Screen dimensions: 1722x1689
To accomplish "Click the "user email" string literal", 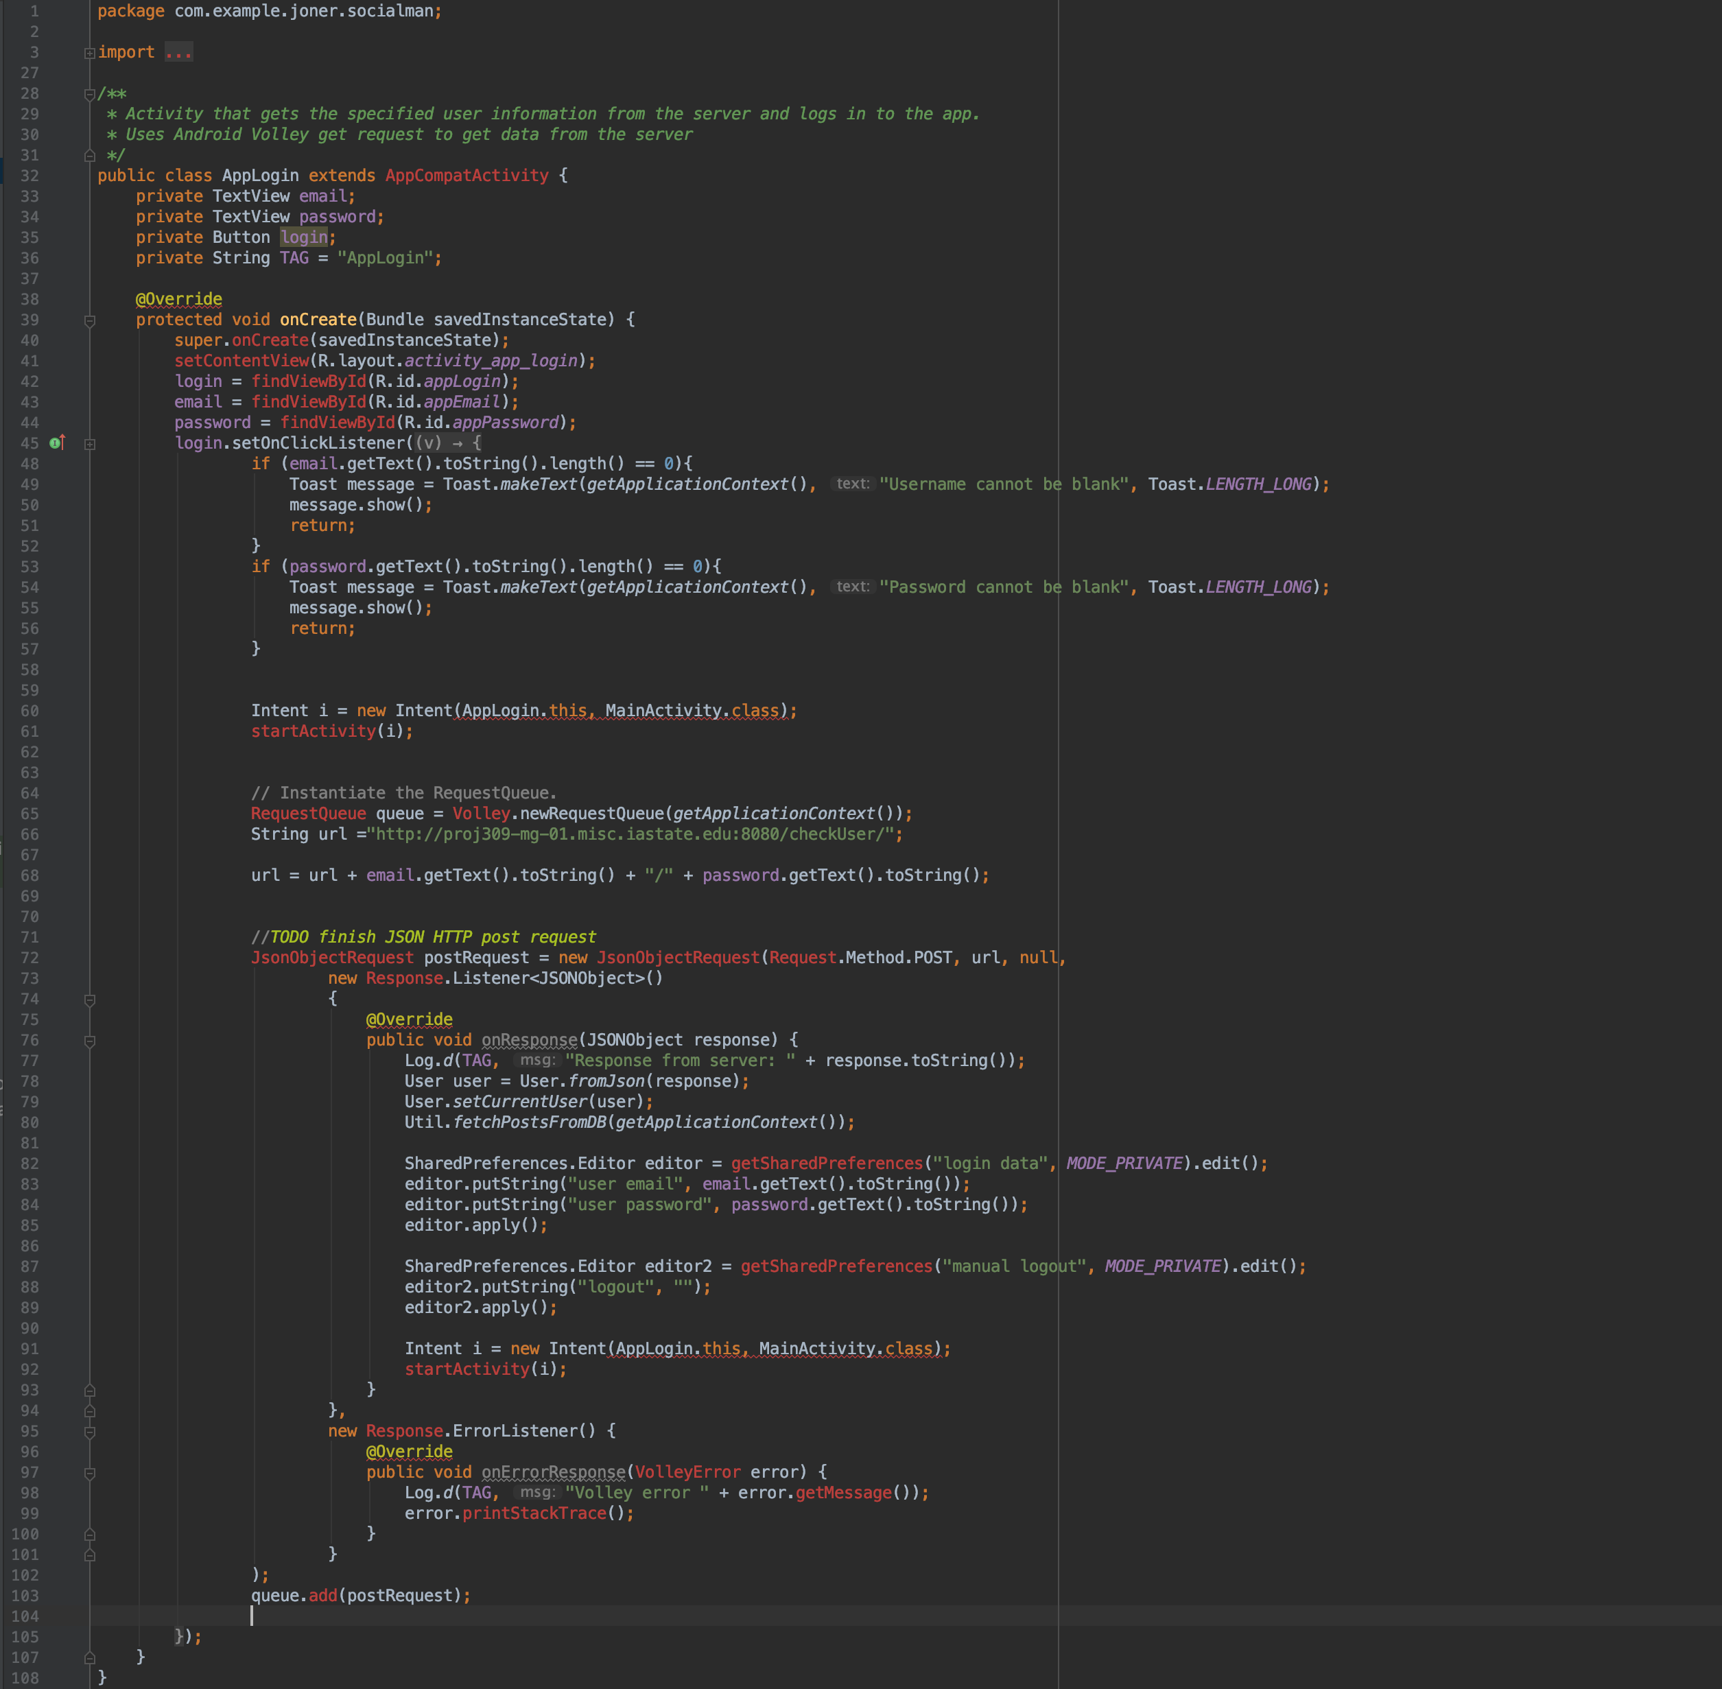I will click(x=626, y=1184).
